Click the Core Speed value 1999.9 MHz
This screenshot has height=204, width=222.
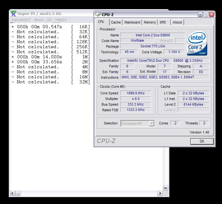(x=136, y=93)
